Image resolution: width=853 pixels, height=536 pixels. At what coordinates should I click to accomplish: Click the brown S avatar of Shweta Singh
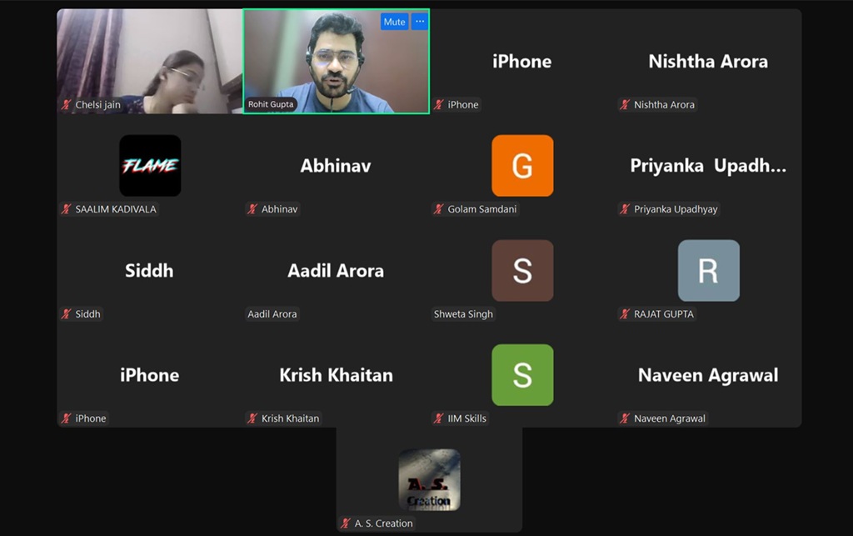[522, 270]
